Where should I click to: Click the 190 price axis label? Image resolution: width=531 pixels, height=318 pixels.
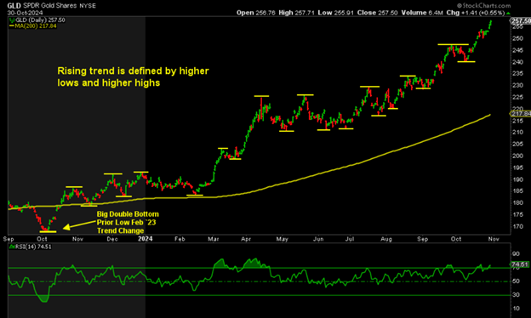517,179
